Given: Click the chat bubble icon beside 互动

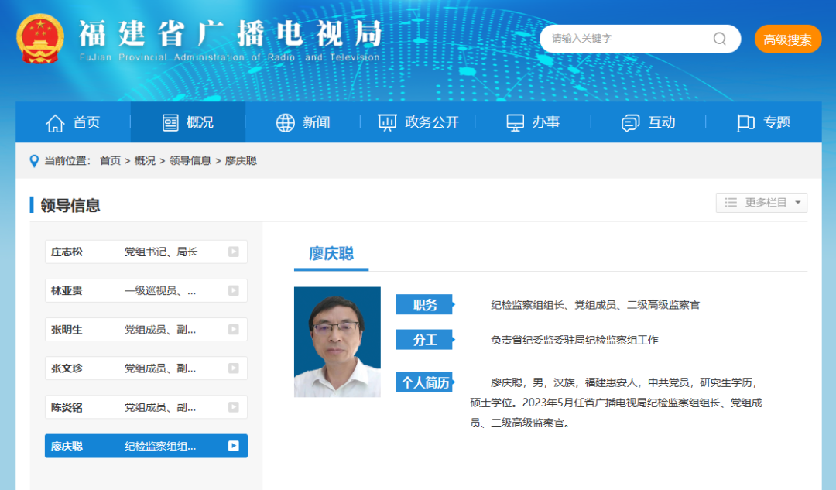Looking at the screenshot, I should pos(630,123).
